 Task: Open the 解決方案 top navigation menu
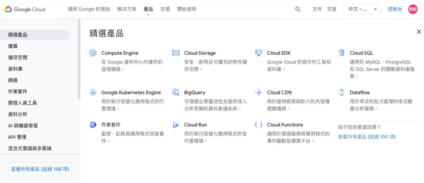127,9
